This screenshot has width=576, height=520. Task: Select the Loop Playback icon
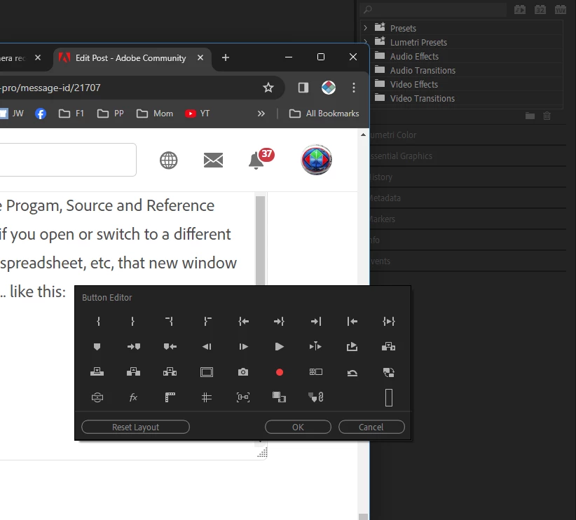click(x=352, y=346)
